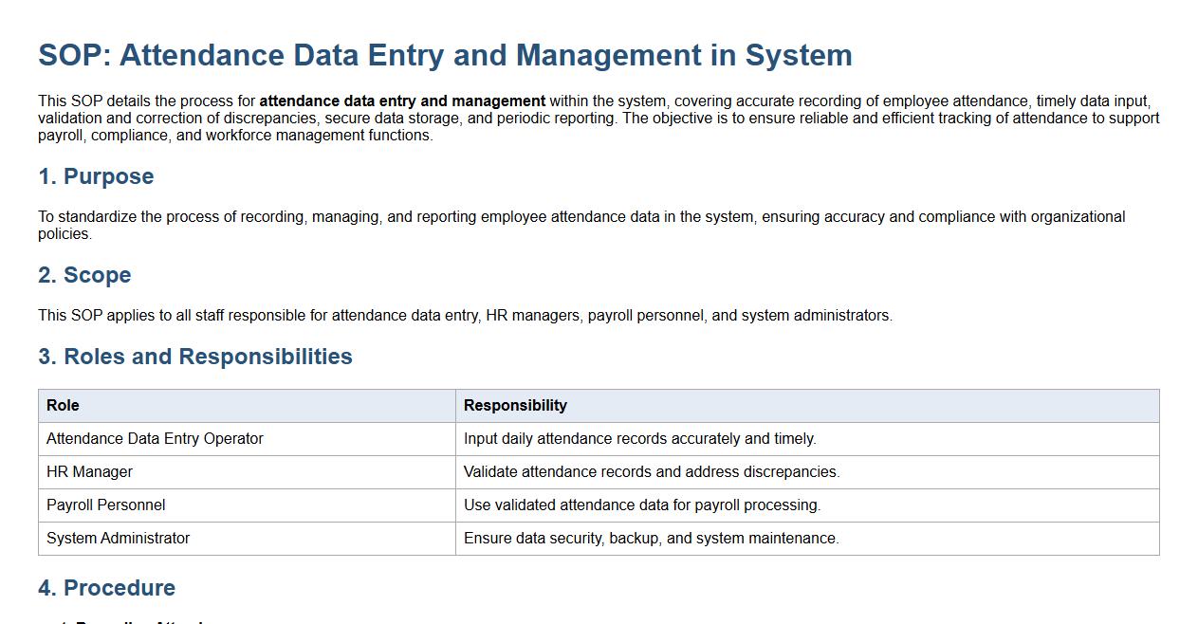Select the 'System Administrator' table cell
This screenshot has width=1198, height=624.
(x=118, y=539)
